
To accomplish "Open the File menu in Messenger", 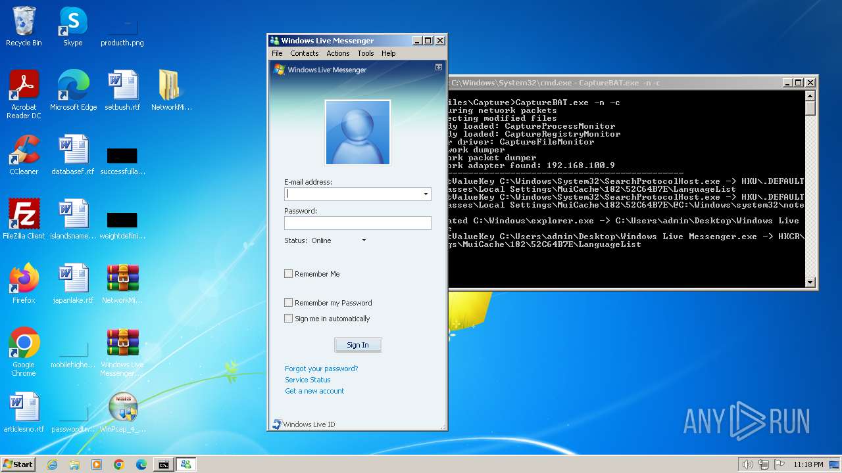I will (277, 53).
